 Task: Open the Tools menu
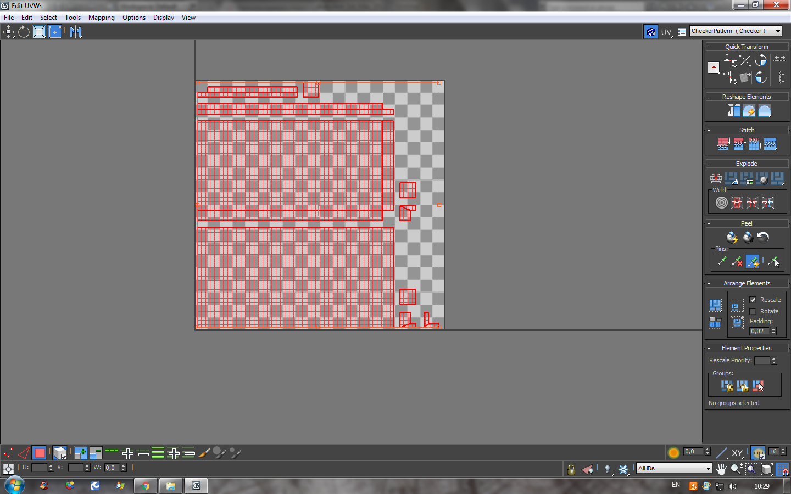(x=73, y=18)
